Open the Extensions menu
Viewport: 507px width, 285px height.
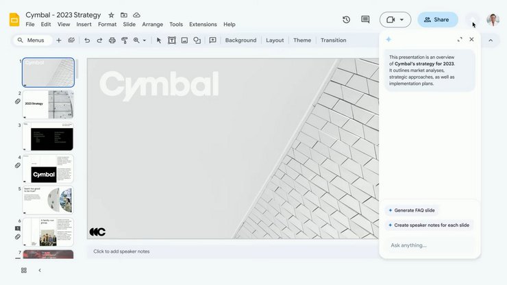pyautogui.click(x=203, y=25)
